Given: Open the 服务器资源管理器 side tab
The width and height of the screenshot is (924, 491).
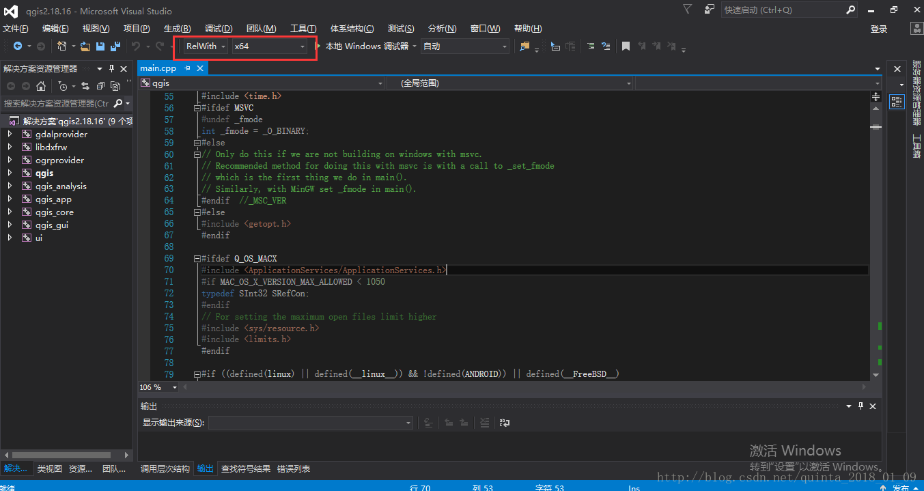Looking at the screenshot, I should 916,94.
